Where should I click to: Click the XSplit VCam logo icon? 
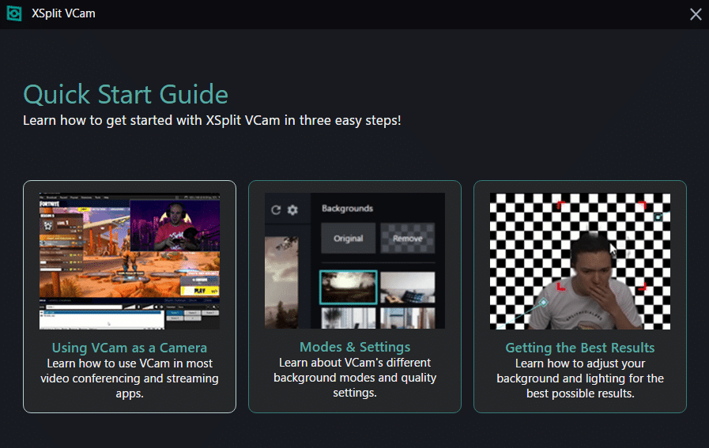click(x=14, y=13)
